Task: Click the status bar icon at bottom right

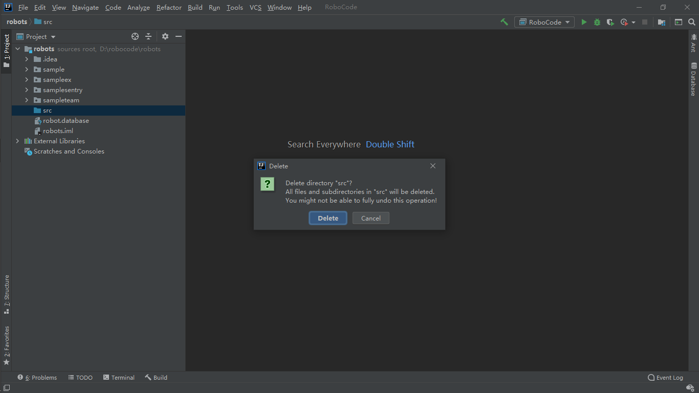Action: (690, 388)
